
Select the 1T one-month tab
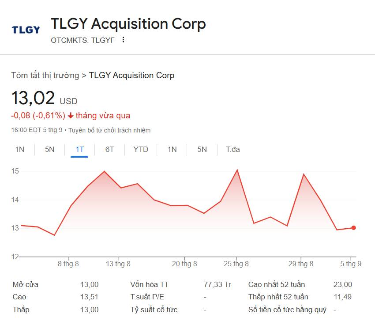[80, 149]
